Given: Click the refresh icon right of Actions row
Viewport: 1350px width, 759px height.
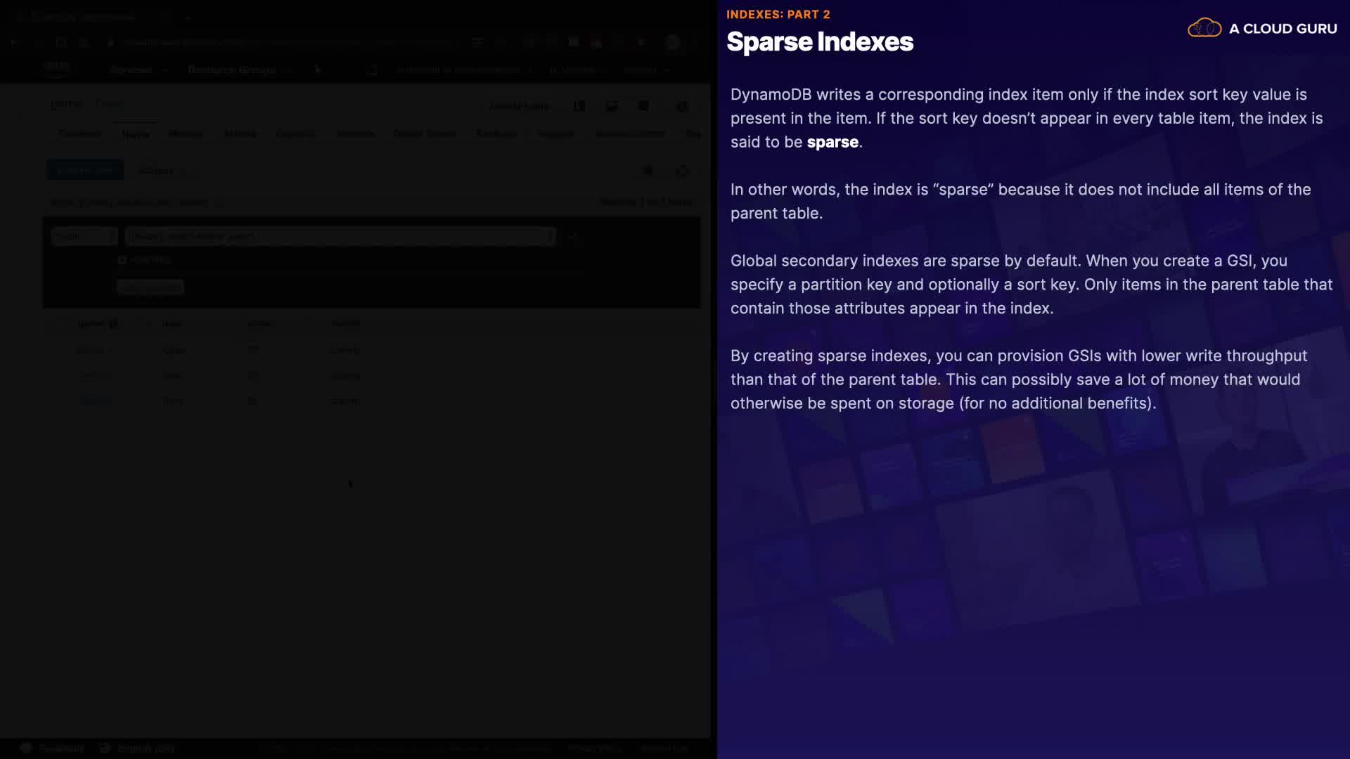Looking at the screenshot, I should 682,171.
